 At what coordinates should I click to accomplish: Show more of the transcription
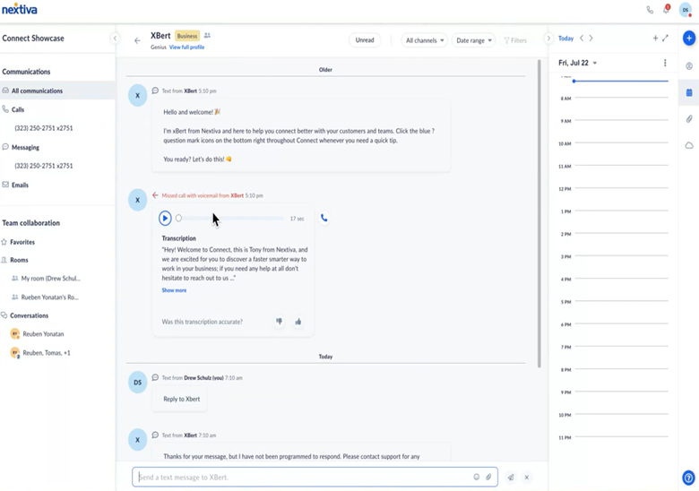[x=174, y=290]
